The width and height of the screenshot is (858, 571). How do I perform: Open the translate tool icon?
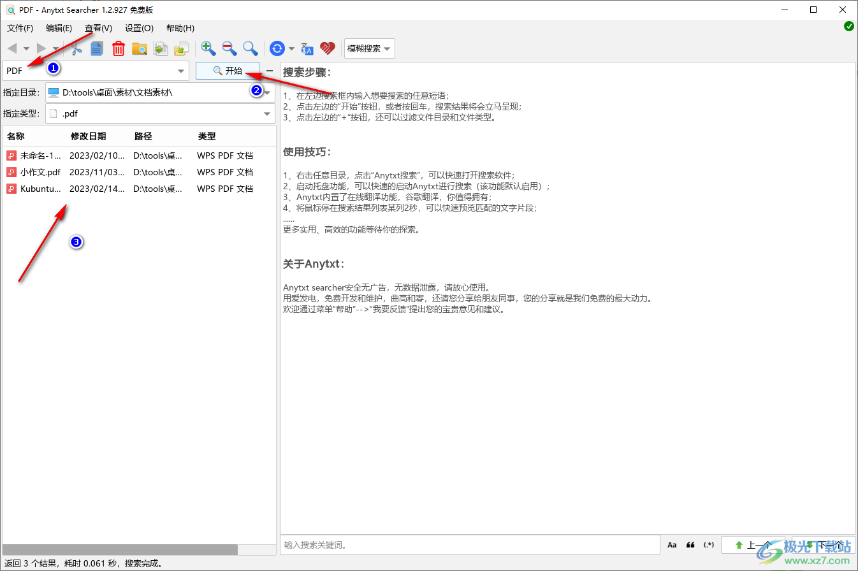307,48
